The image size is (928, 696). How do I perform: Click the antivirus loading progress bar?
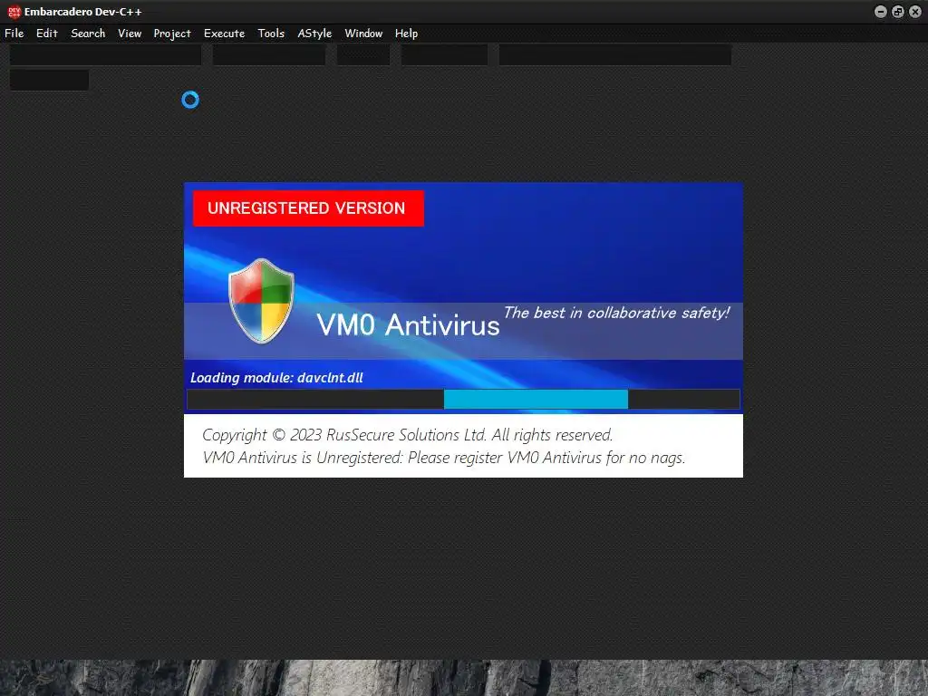[463, 399]
